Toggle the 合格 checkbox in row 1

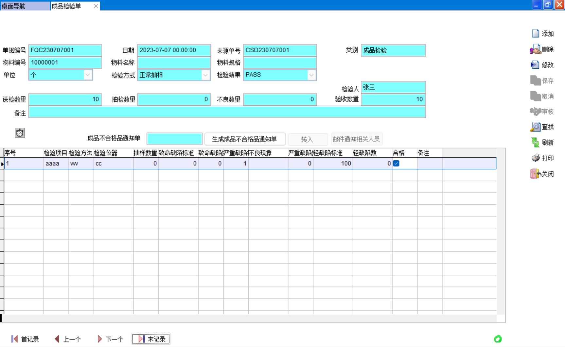[x=396, y=163]
